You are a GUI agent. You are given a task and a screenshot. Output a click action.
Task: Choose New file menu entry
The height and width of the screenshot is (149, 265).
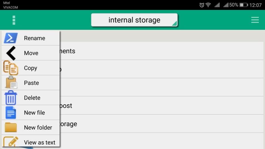click(34, 113)
